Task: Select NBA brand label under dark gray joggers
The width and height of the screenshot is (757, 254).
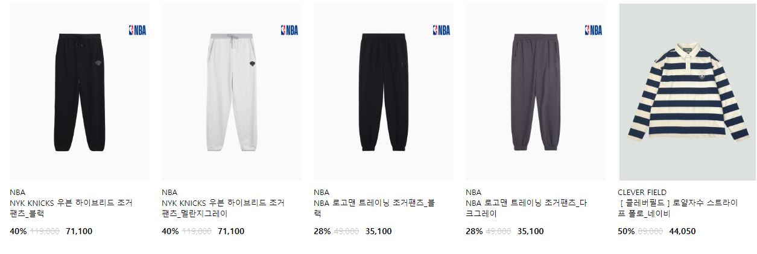Action: click(474, 193)
